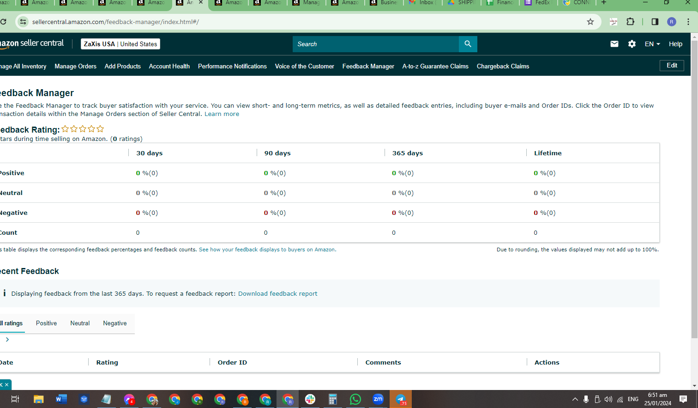
Task: Click the Learn more link
Action: [x=222, y=114]
